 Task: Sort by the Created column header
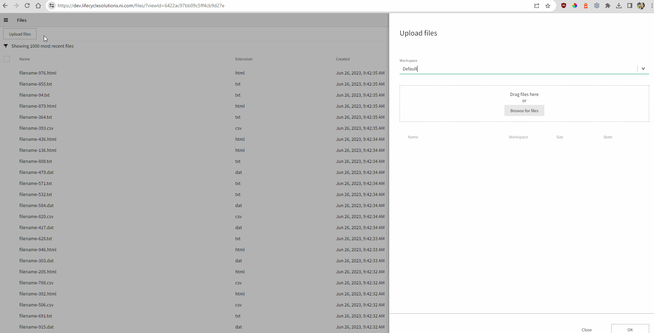(342, 59)
